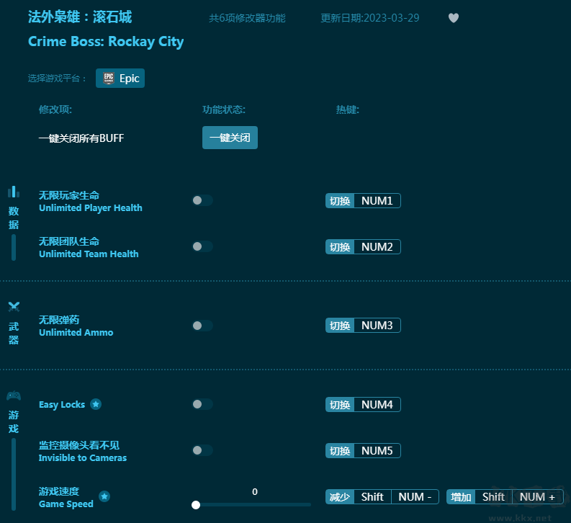571x523 pixels.
Task: Click the Easy Locks label
Action: click(62, 405)
